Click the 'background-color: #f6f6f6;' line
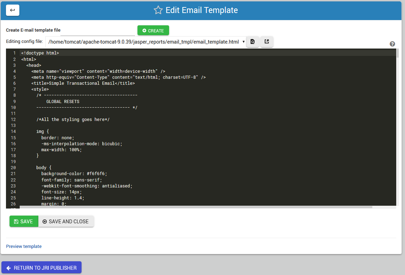 (x=74, y=174)
